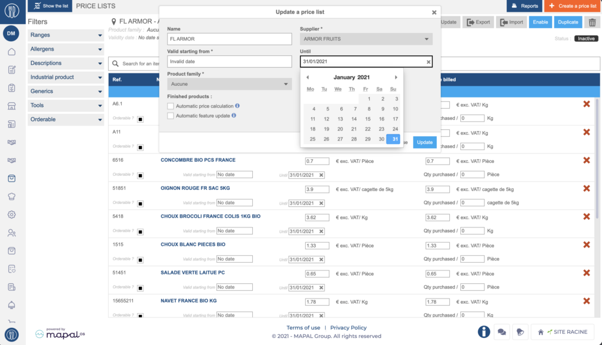
Task: Expand the Orderable filter
Action: pyautogui.click(x=66, y=119)
